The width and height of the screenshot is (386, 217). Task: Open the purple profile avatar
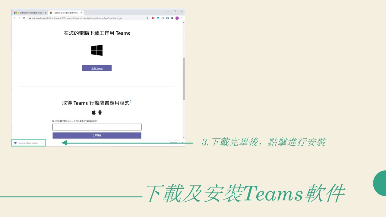(x=177, y=18)
